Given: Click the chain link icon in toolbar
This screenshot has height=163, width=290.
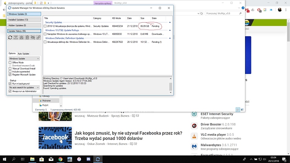Looking at the screenshot, I should click(x=38, y=37).
